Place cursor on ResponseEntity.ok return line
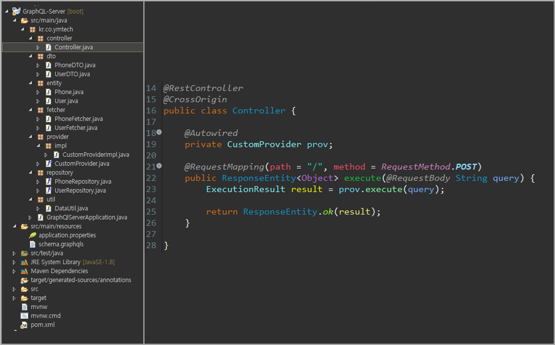The width and height of the screenshot is (555, 345). 293,212
